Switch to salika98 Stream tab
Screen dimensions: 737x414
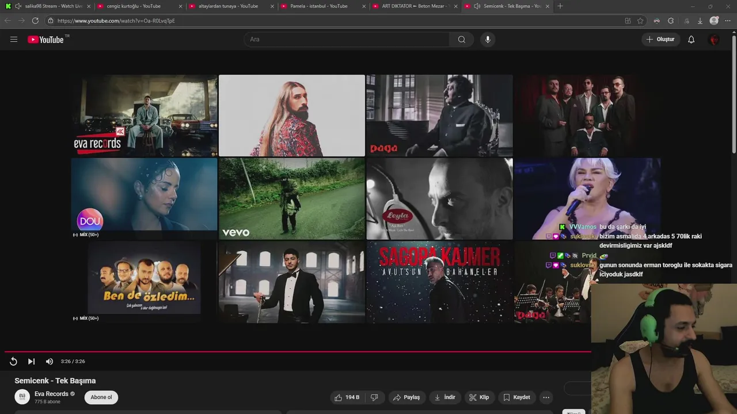tap(47, 6)
